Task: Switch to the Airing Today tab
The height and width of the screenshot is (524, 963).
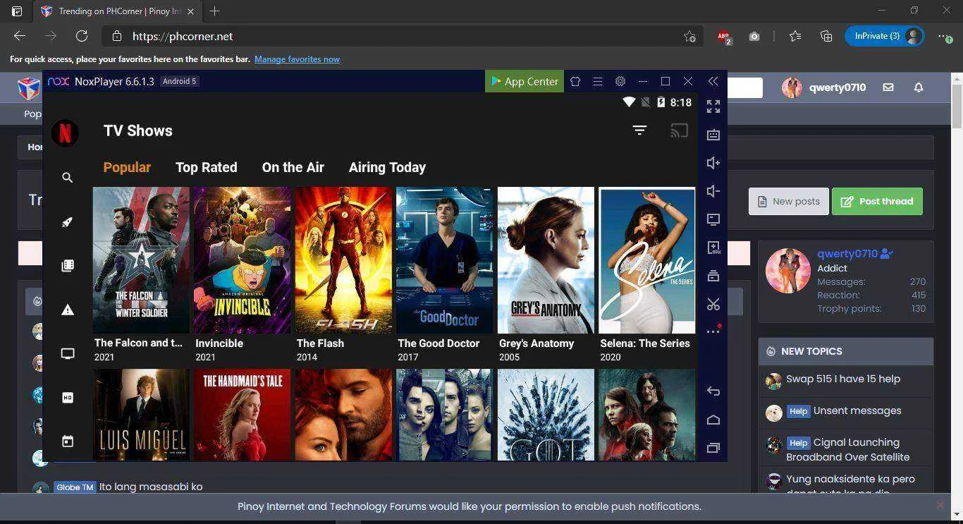Action: tap(387, 167)
